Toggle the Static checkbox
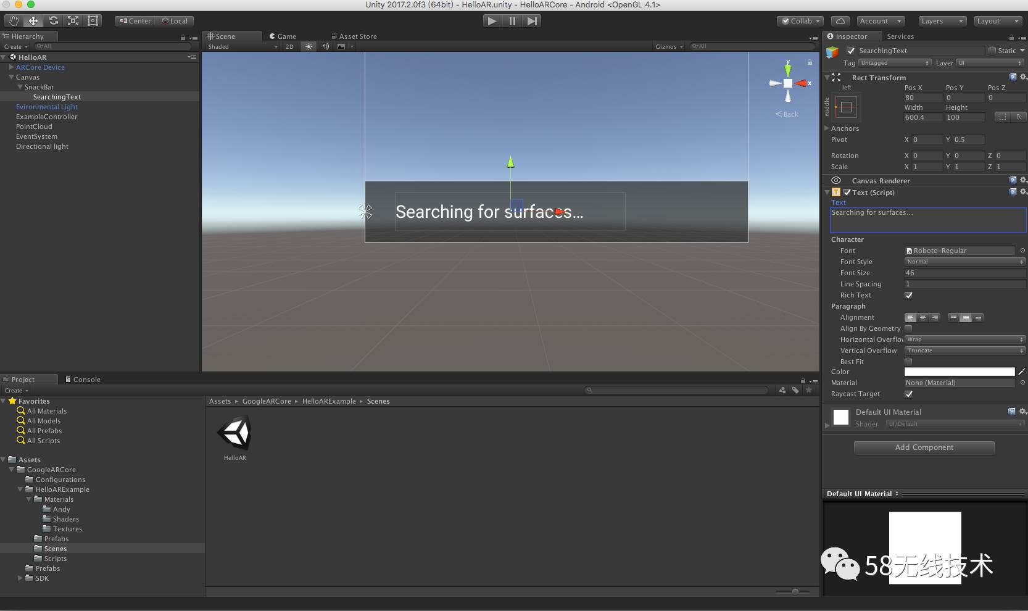This screenshot has height=611, width=1028. tap(992, 51)
